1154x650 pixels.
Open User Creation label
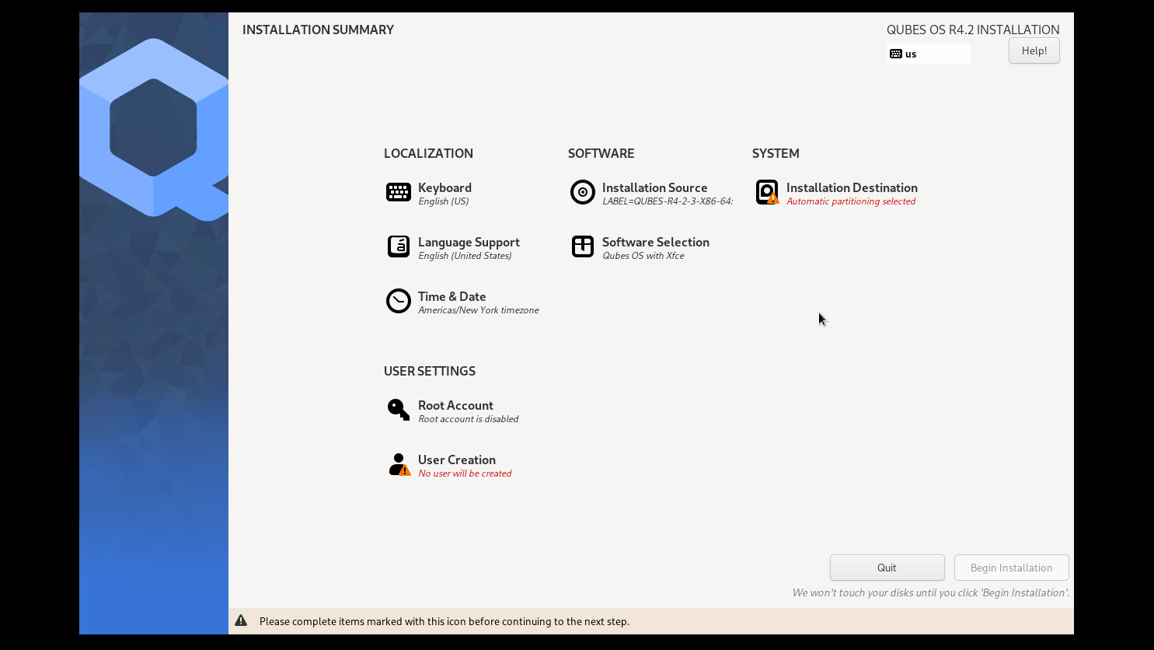click(x=457, y=460)
